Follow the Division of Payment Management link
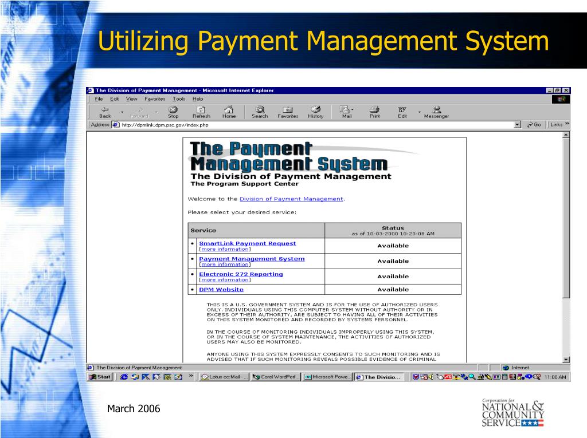Screen dimensions: 587x438 pos(291,199)
